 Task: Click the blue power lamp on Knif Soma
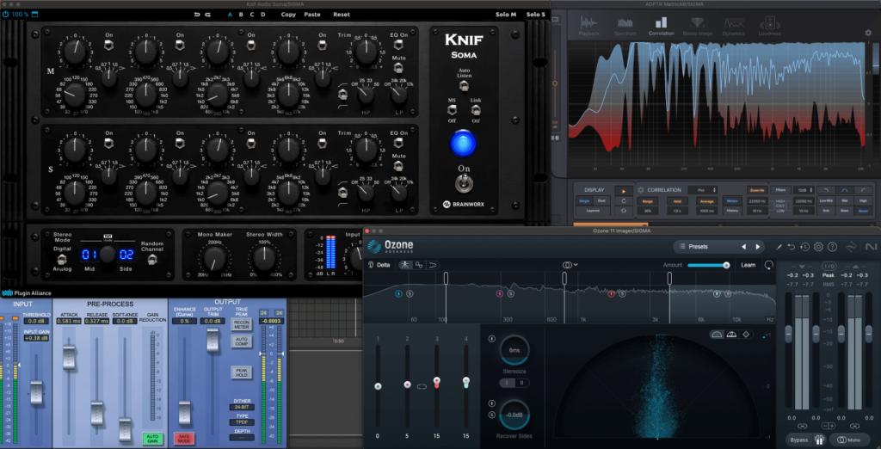click(x=463, y=143)
